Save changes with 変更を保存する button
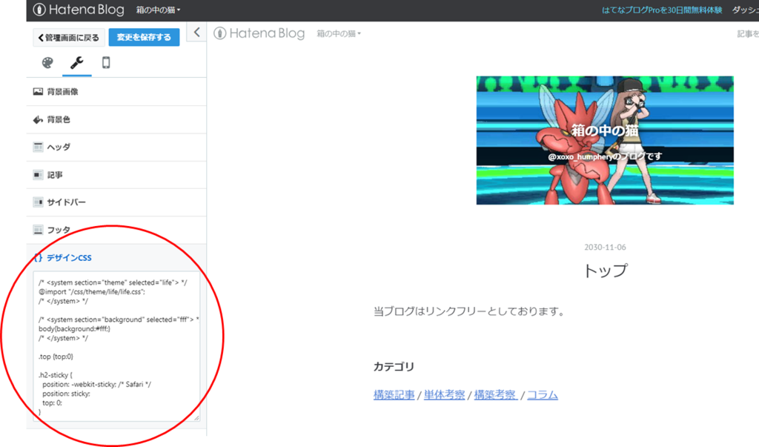Screen dimensions: 759x447 (144, 37)
